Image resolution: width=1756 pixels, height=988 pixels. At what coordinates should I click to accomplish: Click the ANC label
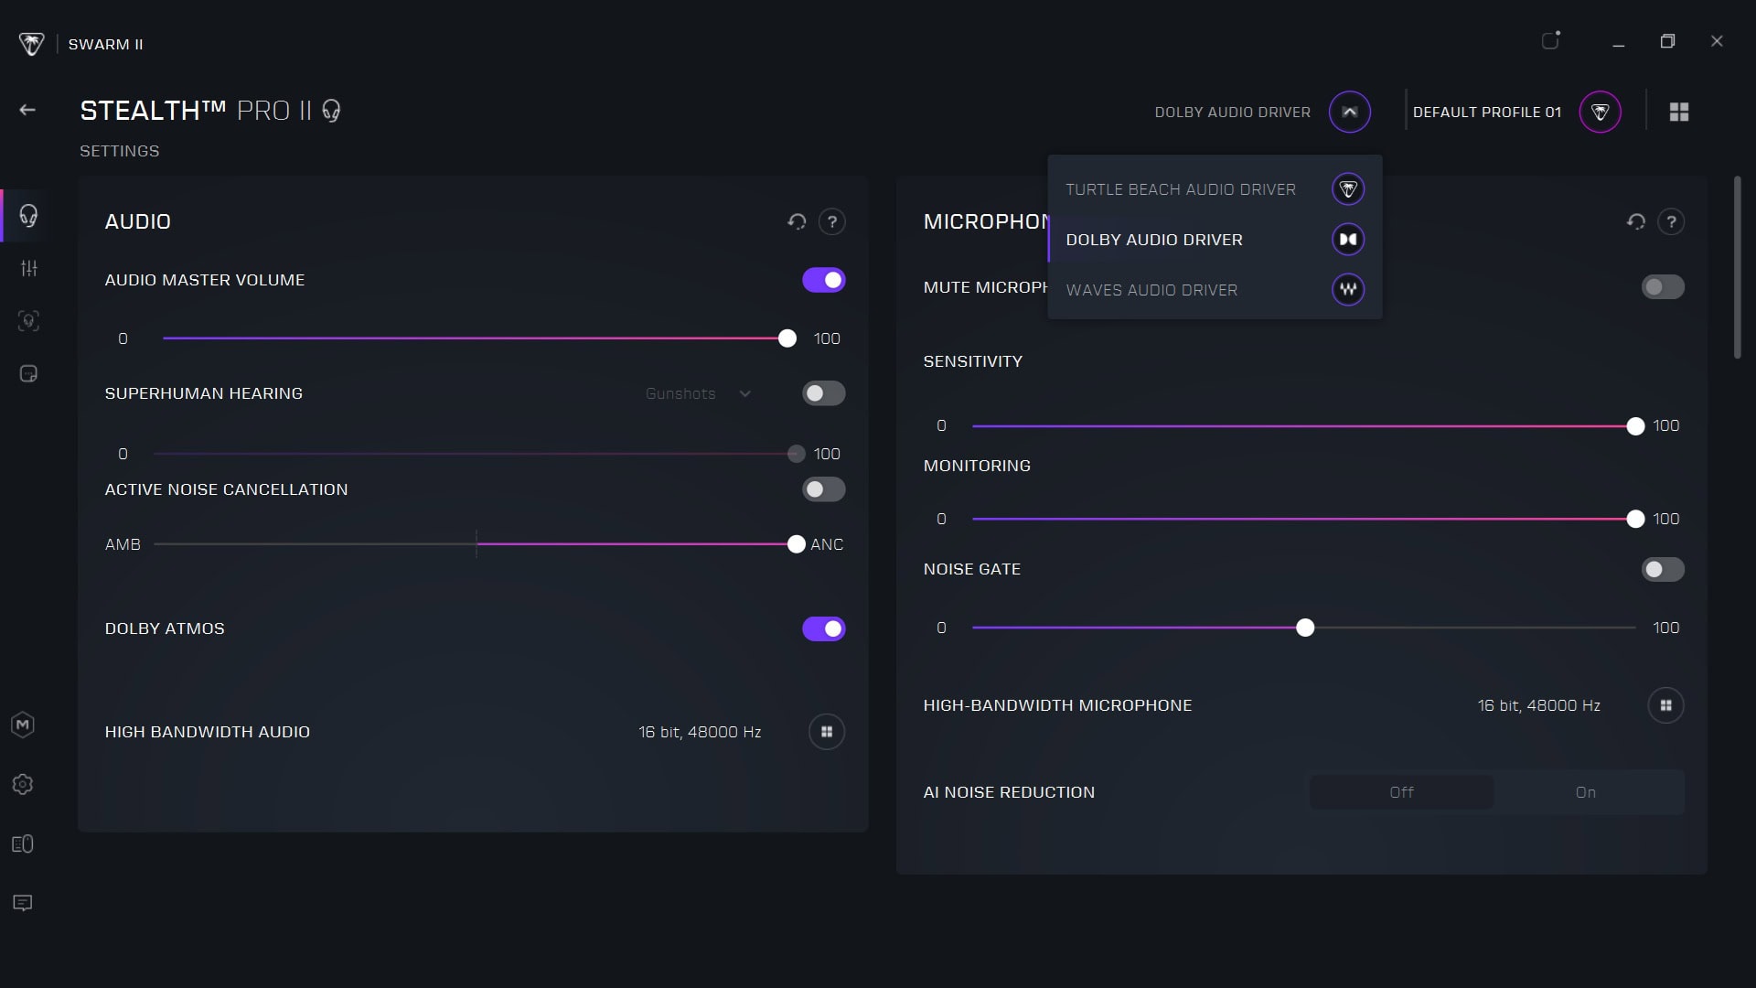click(827, 544)
